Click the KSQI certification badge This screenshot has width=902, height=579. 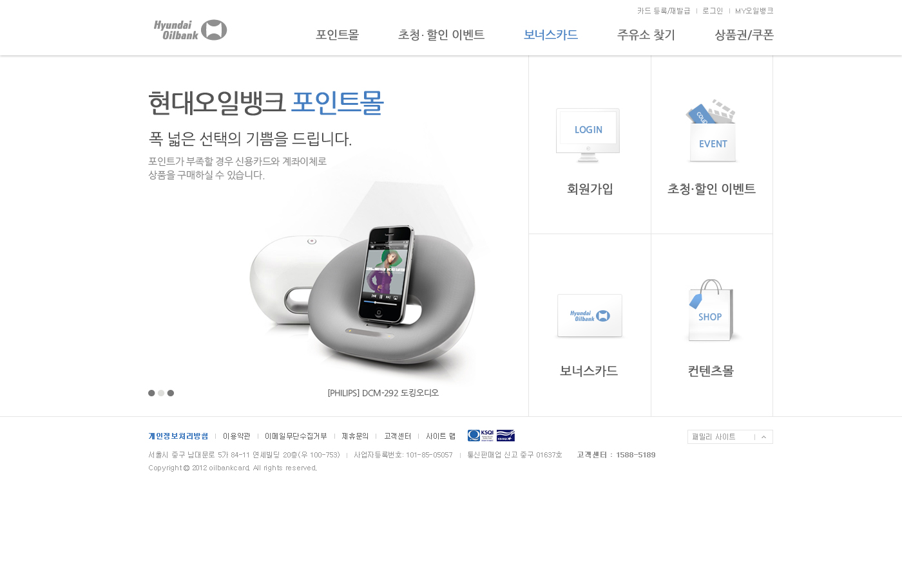pos(481,436)
